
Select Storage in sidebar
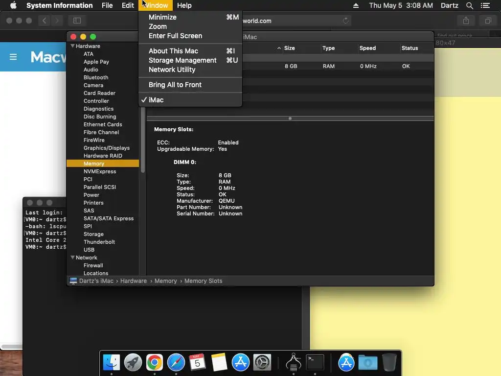coord(93,234)
